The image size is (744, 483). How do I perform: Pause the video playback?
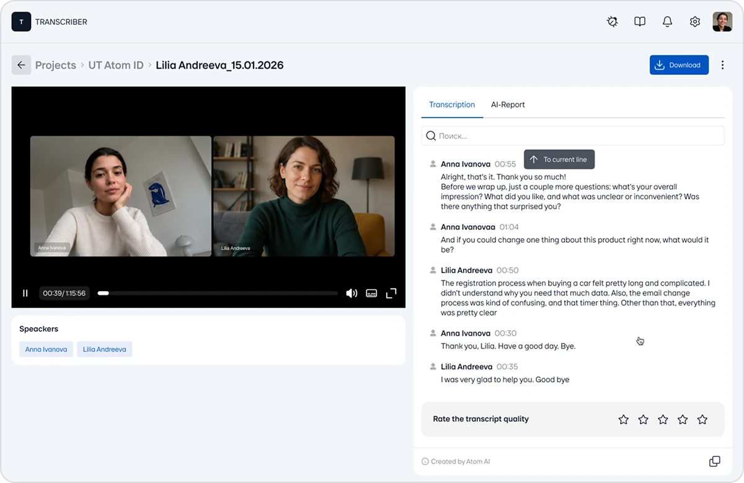point(25,293)
